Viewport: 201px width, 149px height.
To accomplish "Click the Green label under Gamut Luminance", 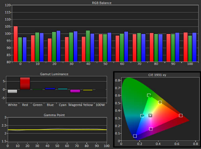I will [x=38, y=105].
